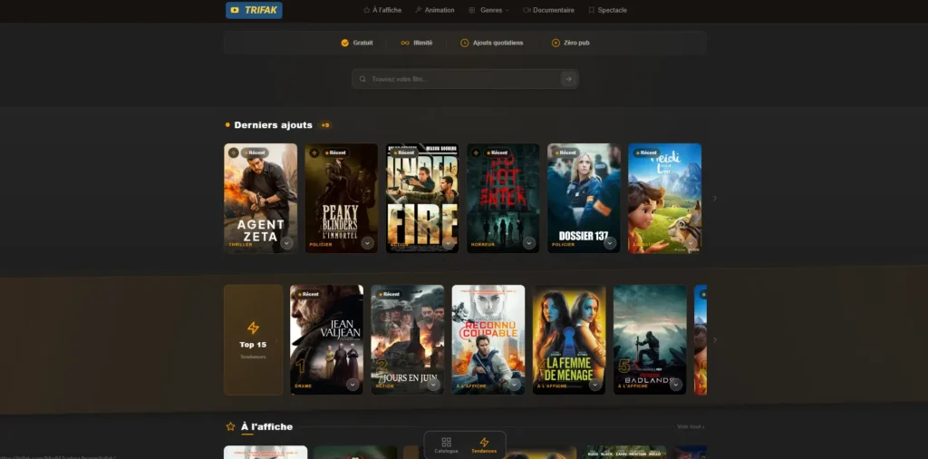Expand details chevron on Agent Zeta poster
Screen dimensions: 928x459
tap(286, 243)
